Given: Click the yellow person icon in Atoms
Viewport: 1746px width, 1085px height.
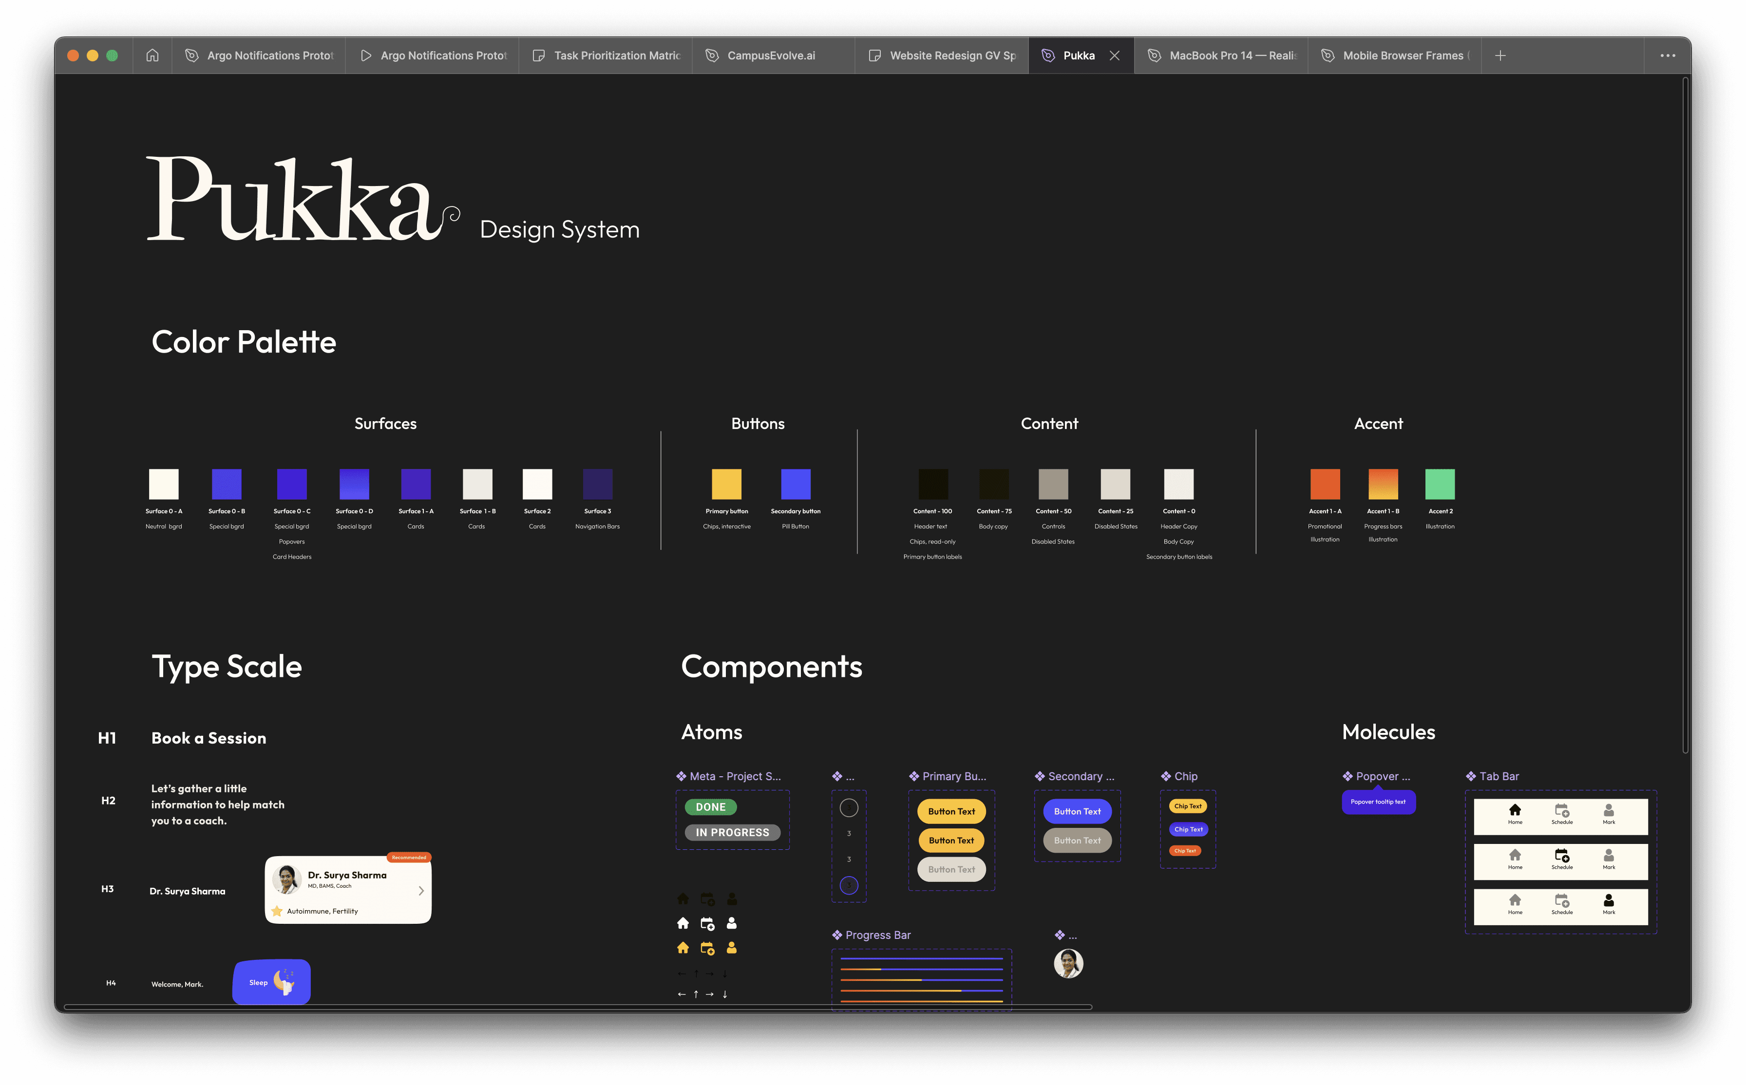Looking at the screenshot, I should pos(731,948).
